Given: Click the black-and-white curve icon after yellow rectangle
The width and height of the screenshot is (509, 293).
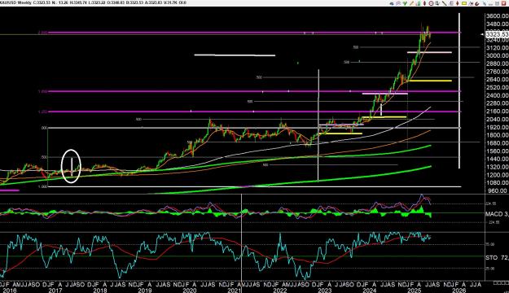Looking at the screenshot, I should point(471,3).
